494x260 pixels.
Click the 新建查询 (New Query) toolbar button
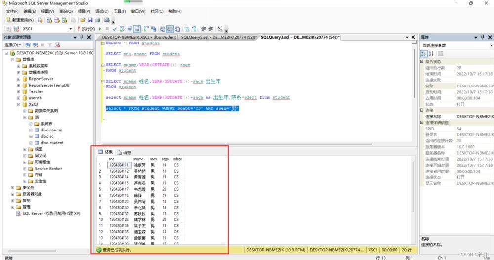(20, 20)
